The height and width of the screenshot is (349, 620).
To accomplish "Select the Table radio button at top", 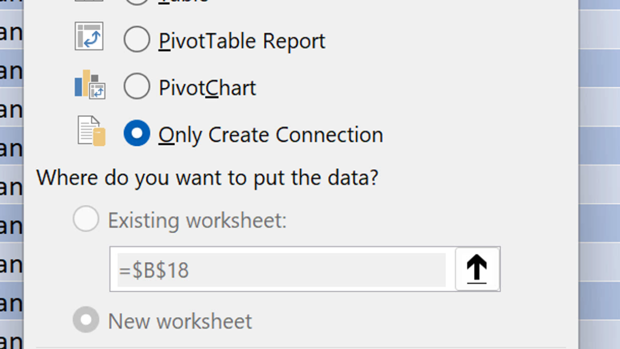I will tap(137, 1).
